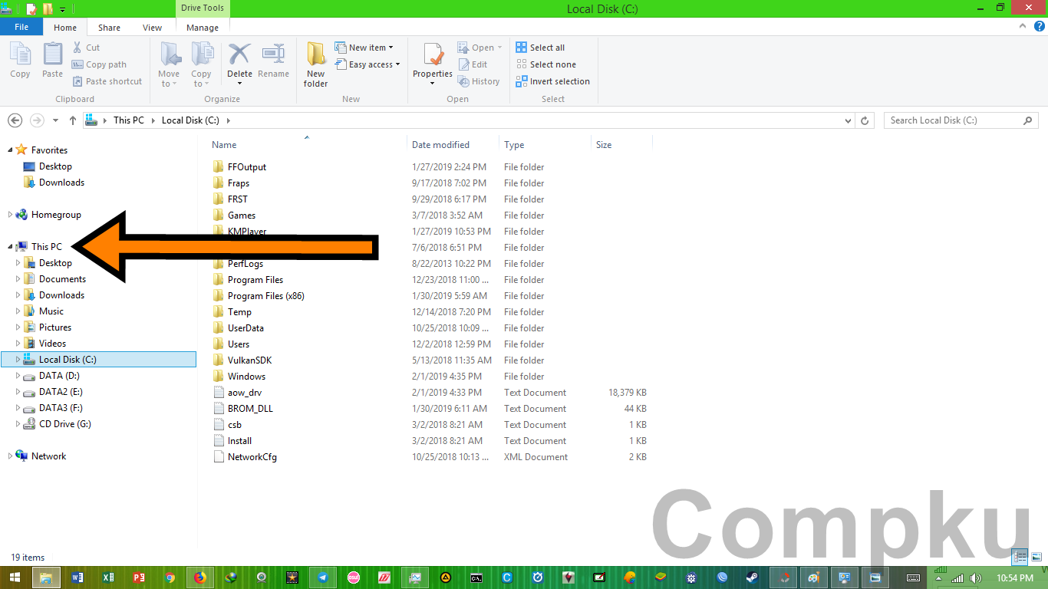Click the Search Local Disk (C:) field
The image size is (1048, 589).
(954, 120)
